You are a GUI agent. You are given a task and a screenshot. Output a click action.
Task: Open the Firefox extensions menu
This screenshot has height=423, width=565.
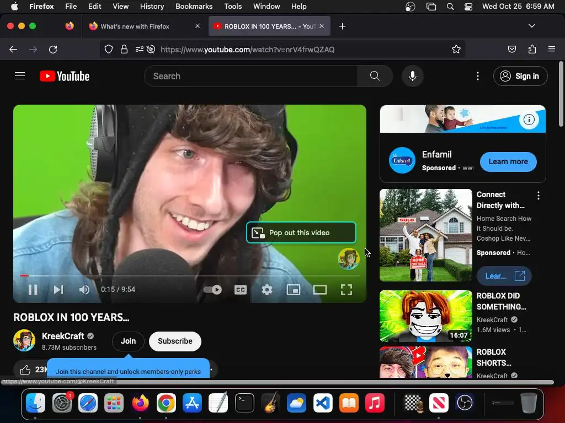[532, 49]
